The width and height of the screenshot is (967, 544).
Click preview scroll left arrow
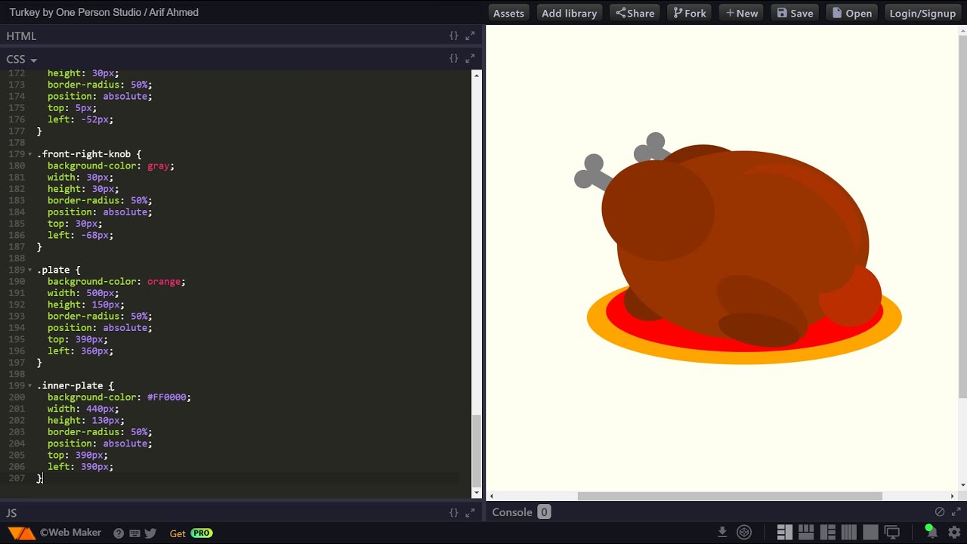point(491,496)
